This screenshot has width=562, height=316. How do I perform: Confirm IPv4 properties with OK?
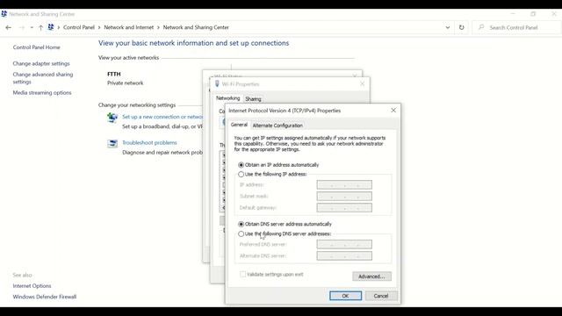point(345,296)
